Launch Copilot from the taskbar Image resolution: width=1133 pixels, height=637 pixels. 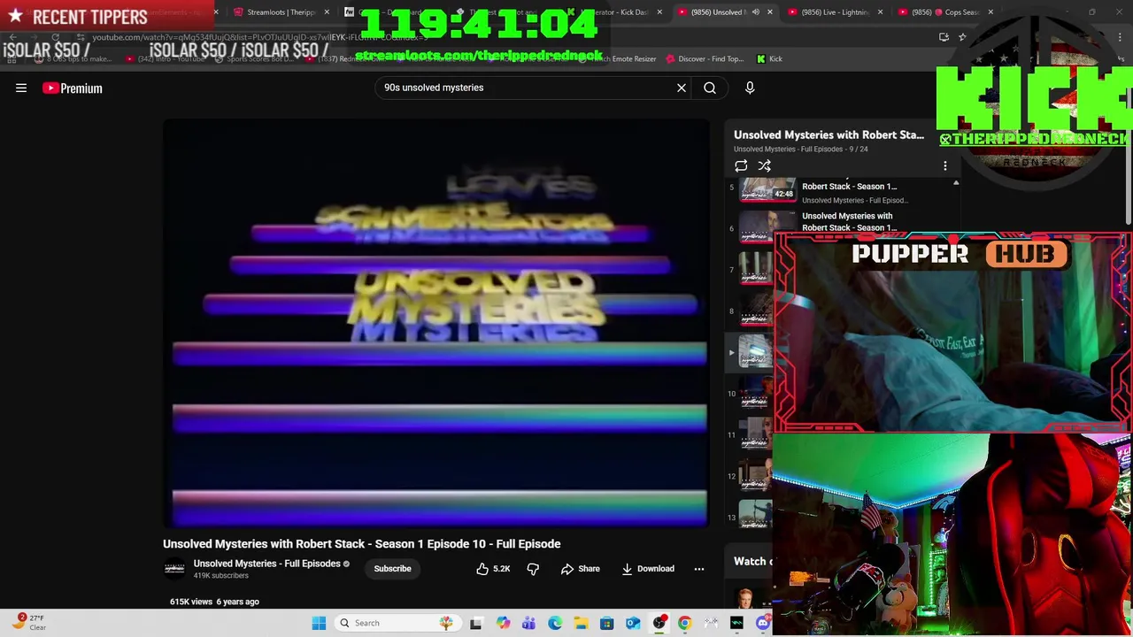click(503, 623)
